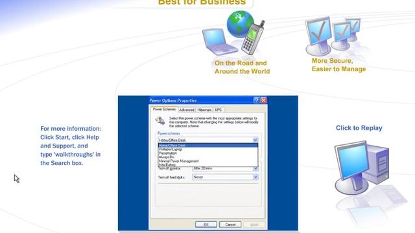Click the Cancel button
The width and height of the screenshot is (415, 233).
(x=230, y=225)
